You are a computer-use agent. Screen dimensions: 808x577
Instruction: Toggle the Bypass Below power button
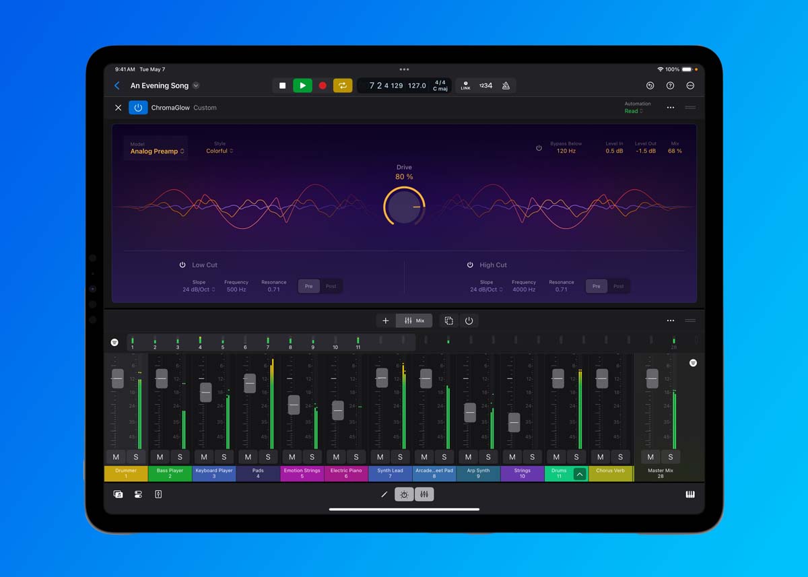click(x=539, y=148)
